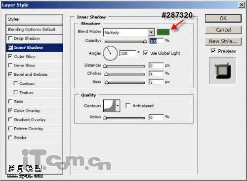
Task: Click the Size value input field
Action: click(x=156, y=82)
